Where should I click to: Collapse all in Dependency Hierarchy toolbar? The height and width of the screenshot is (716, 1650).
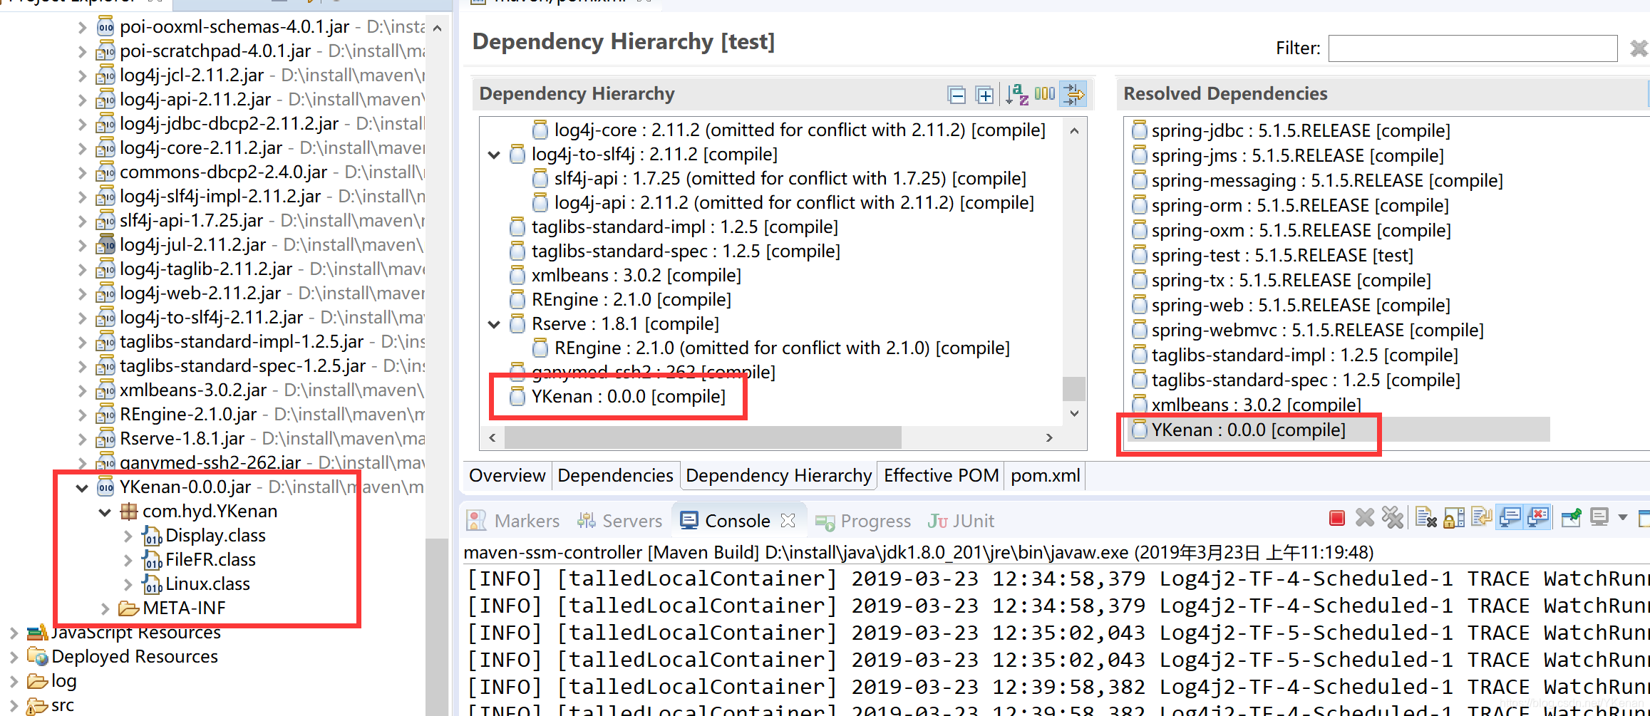957,94
